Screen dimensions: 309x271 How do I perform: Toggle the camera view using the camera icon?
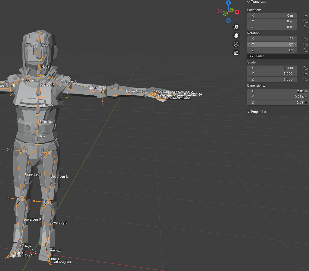pyautogui.click(x=236, y=44)
